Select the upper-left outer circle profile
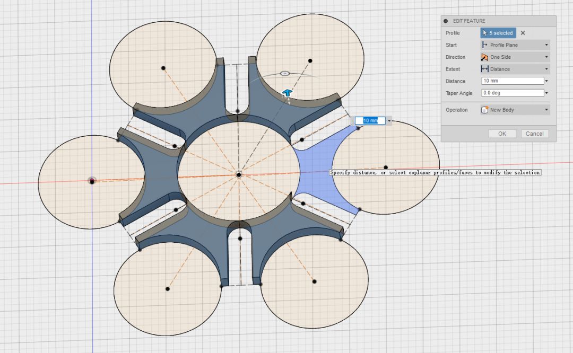The width and height of the screenshot is (573, 353). pos(163,64)
